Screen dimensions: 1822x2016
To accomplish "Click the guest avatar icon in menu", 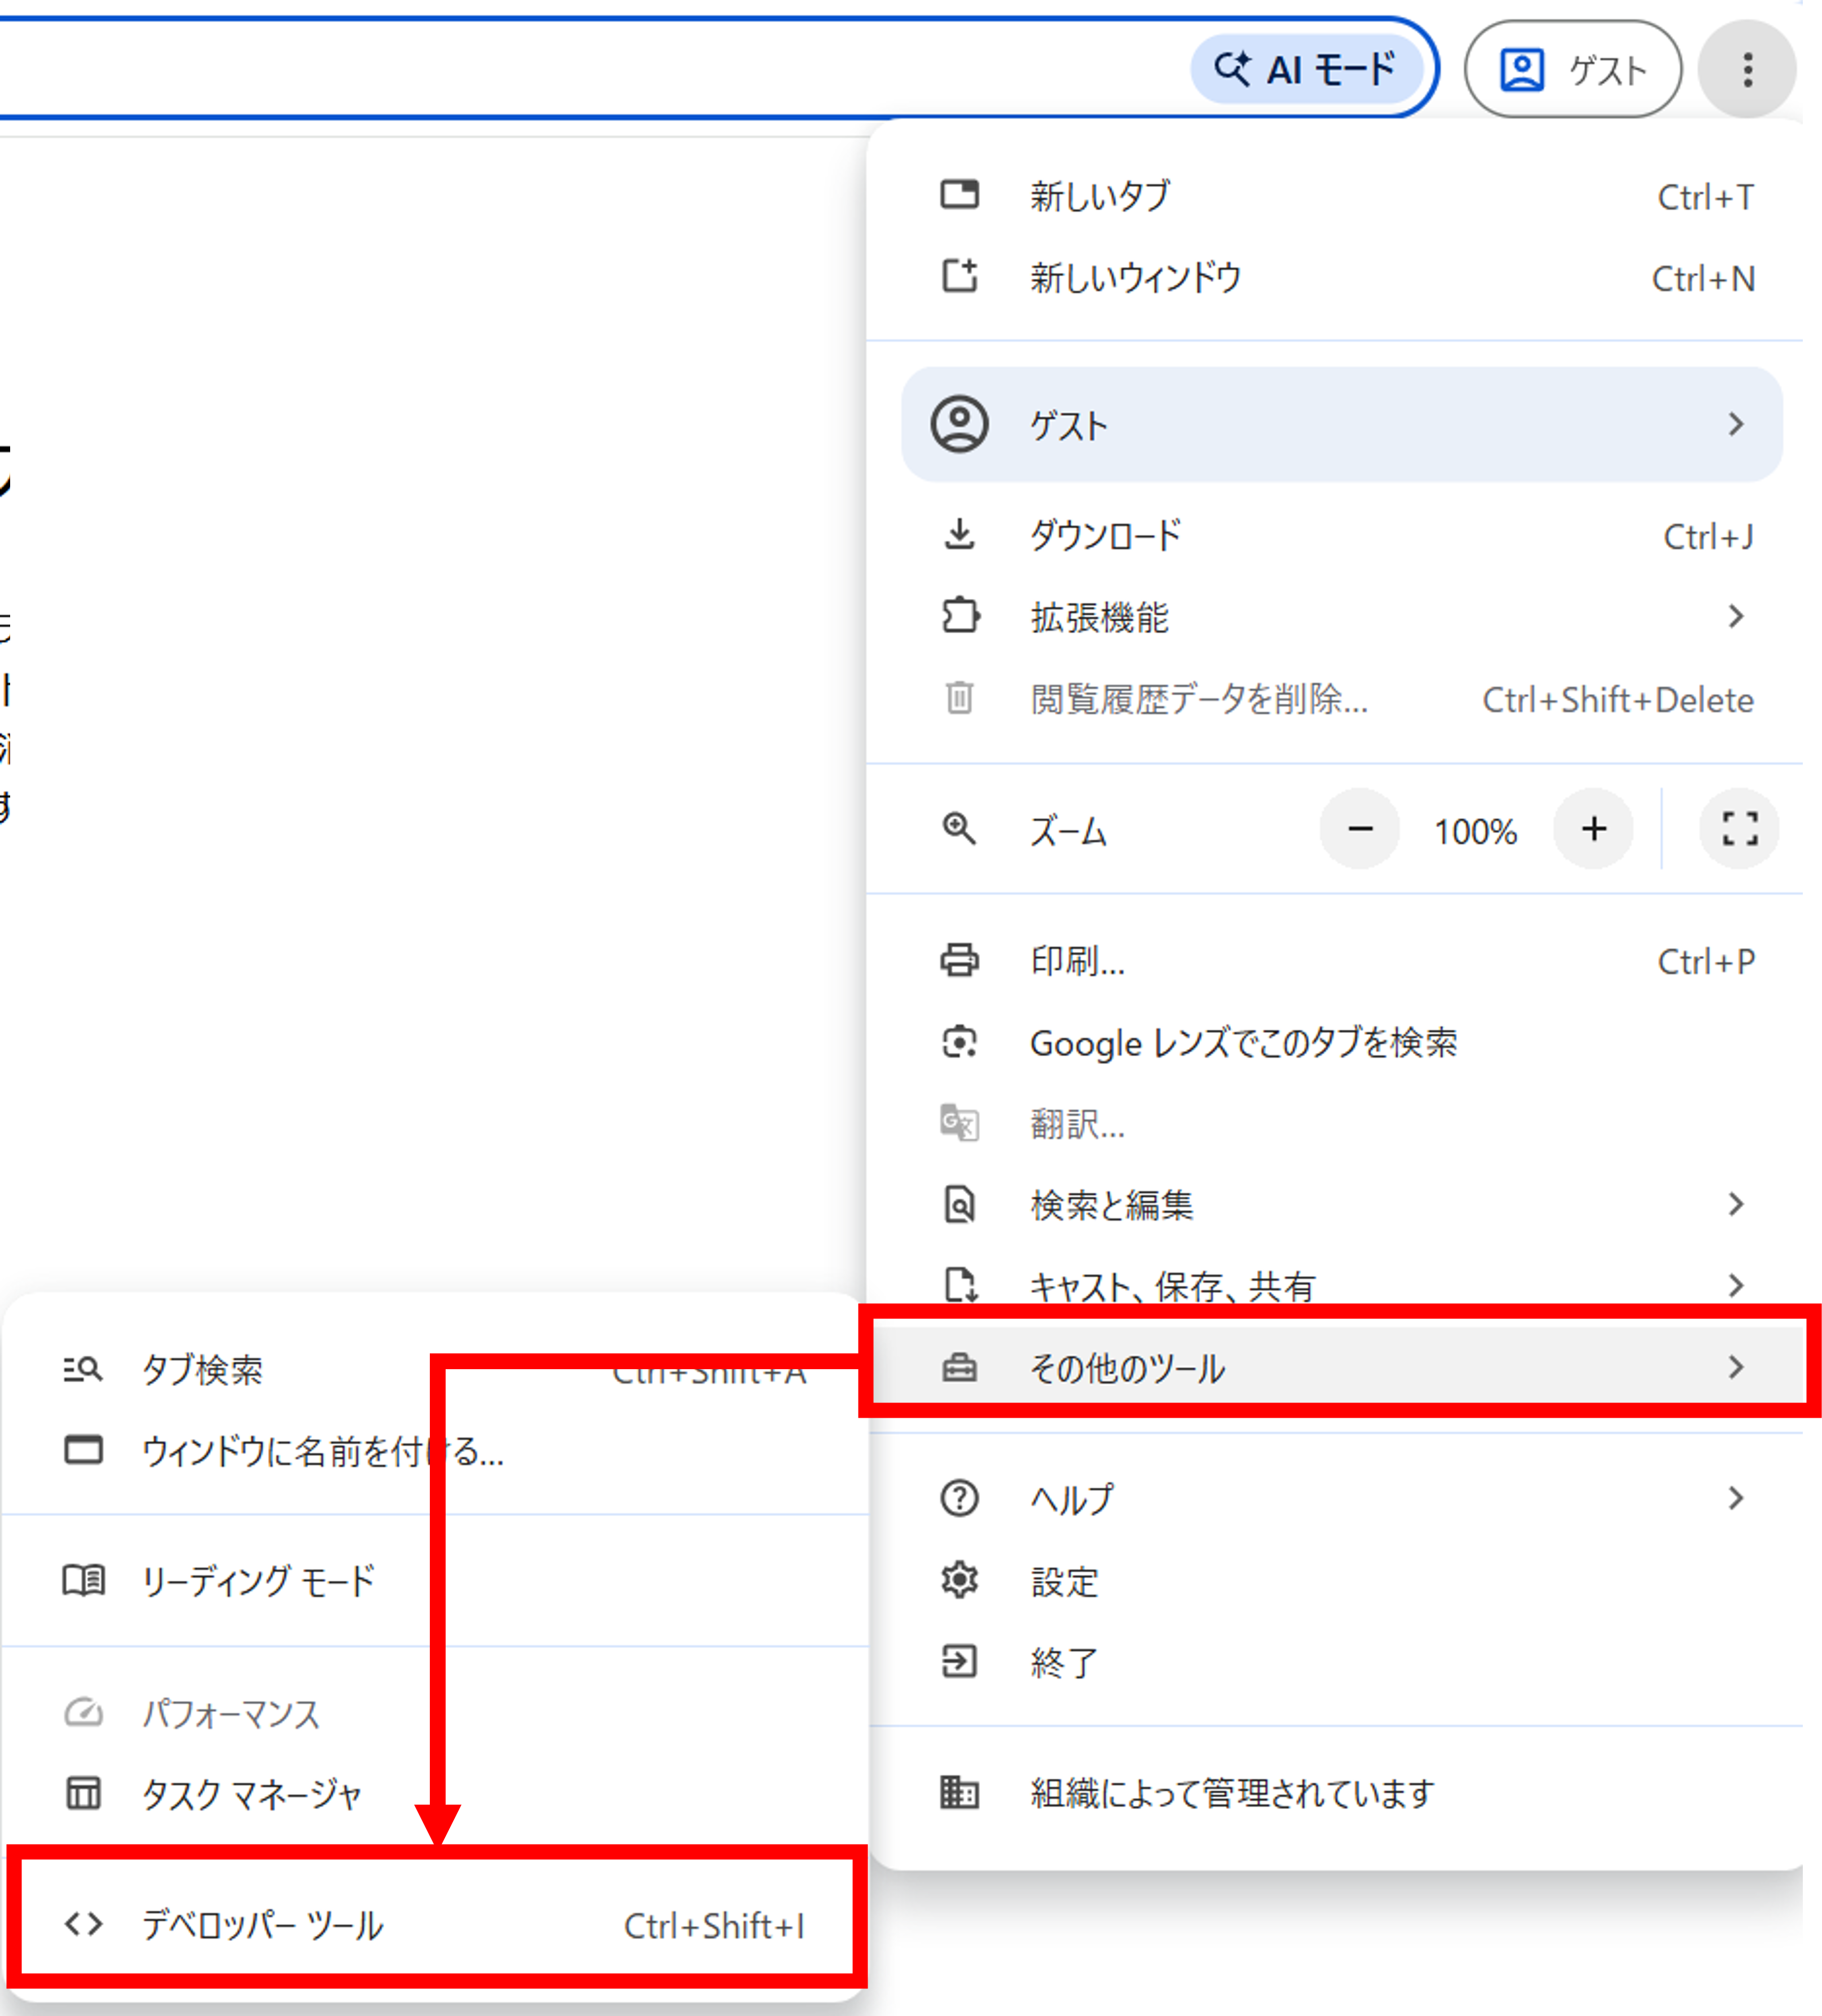I will click(x=960, y=424).
